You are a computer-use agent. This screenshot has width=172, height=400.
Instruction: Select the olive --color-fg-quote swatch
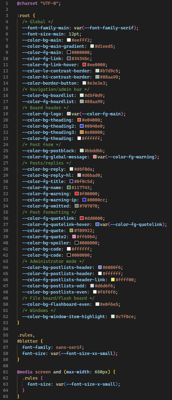tap(71, 230)
